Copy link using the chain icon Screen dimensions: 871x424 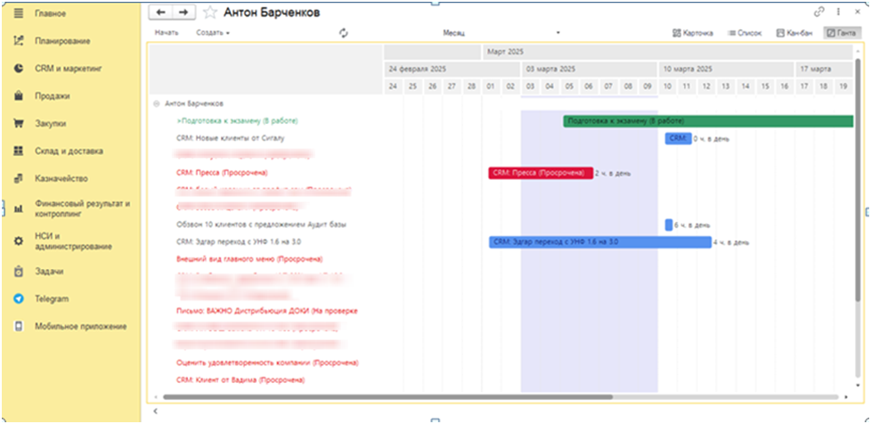[819, 12]
